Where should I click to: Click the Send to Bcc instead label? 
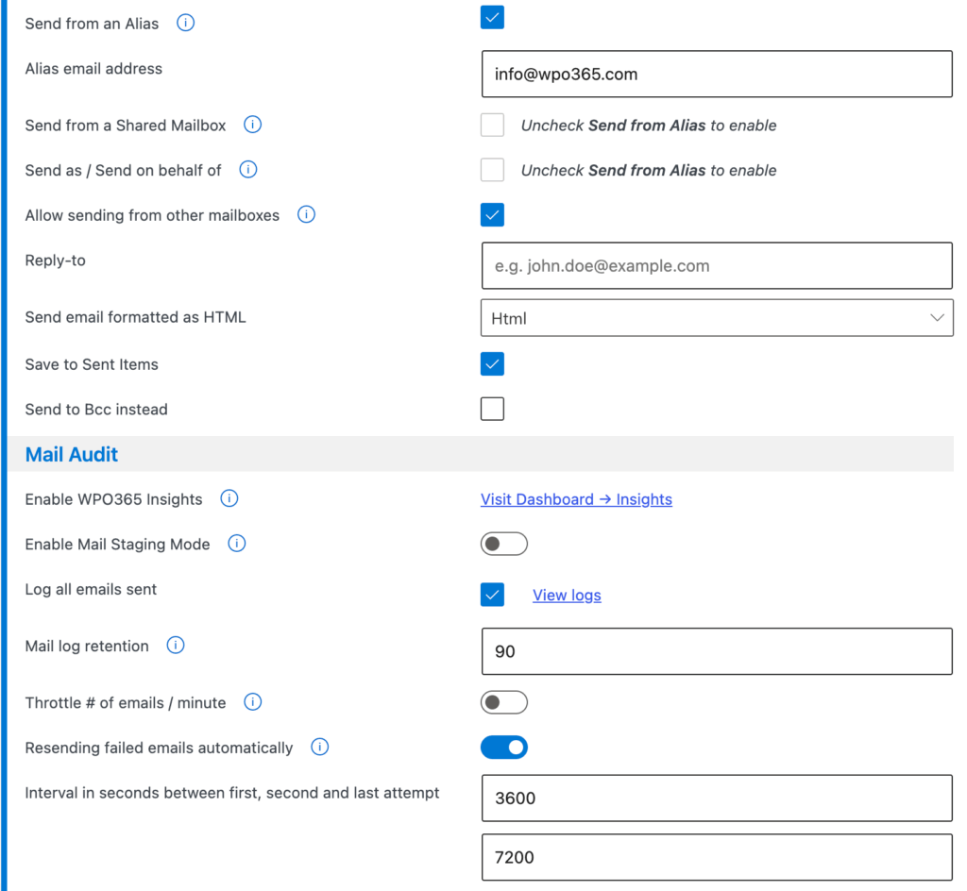pos(96,410)
